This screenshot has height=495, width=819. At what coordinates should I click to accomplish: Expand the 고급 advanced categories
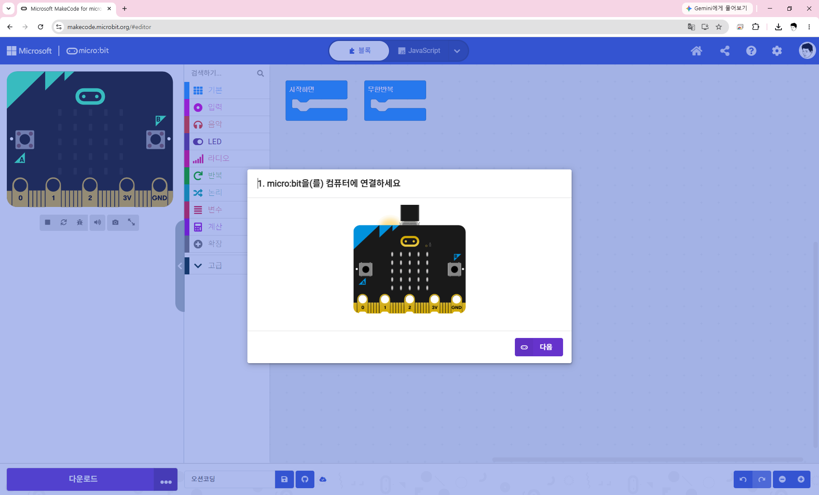tap(216, 265)
